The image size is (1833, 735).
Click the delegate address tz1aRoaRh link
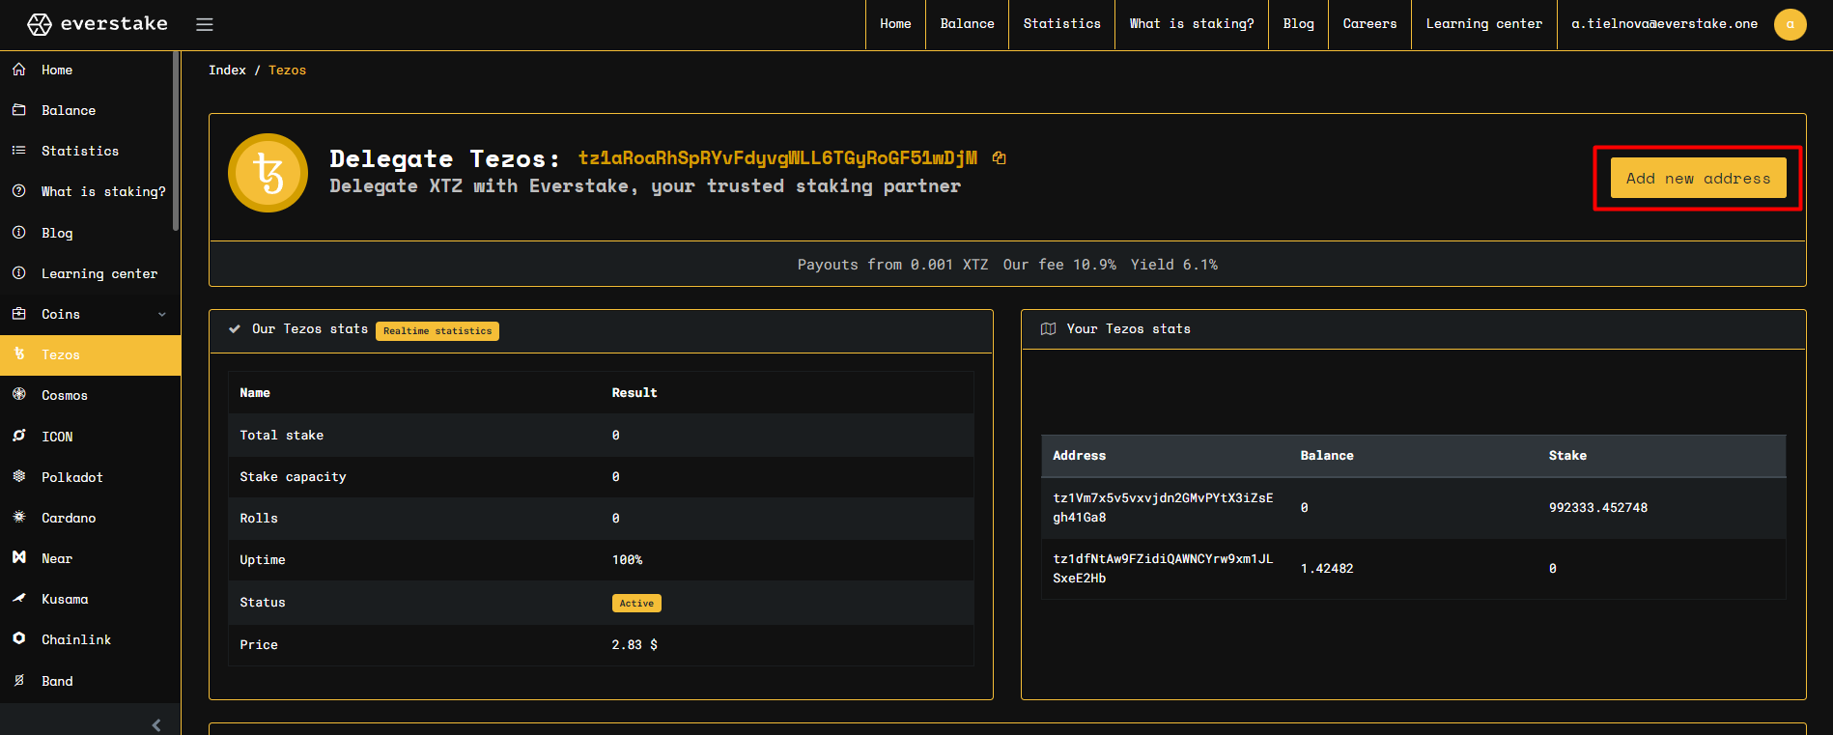click(778, 158)
